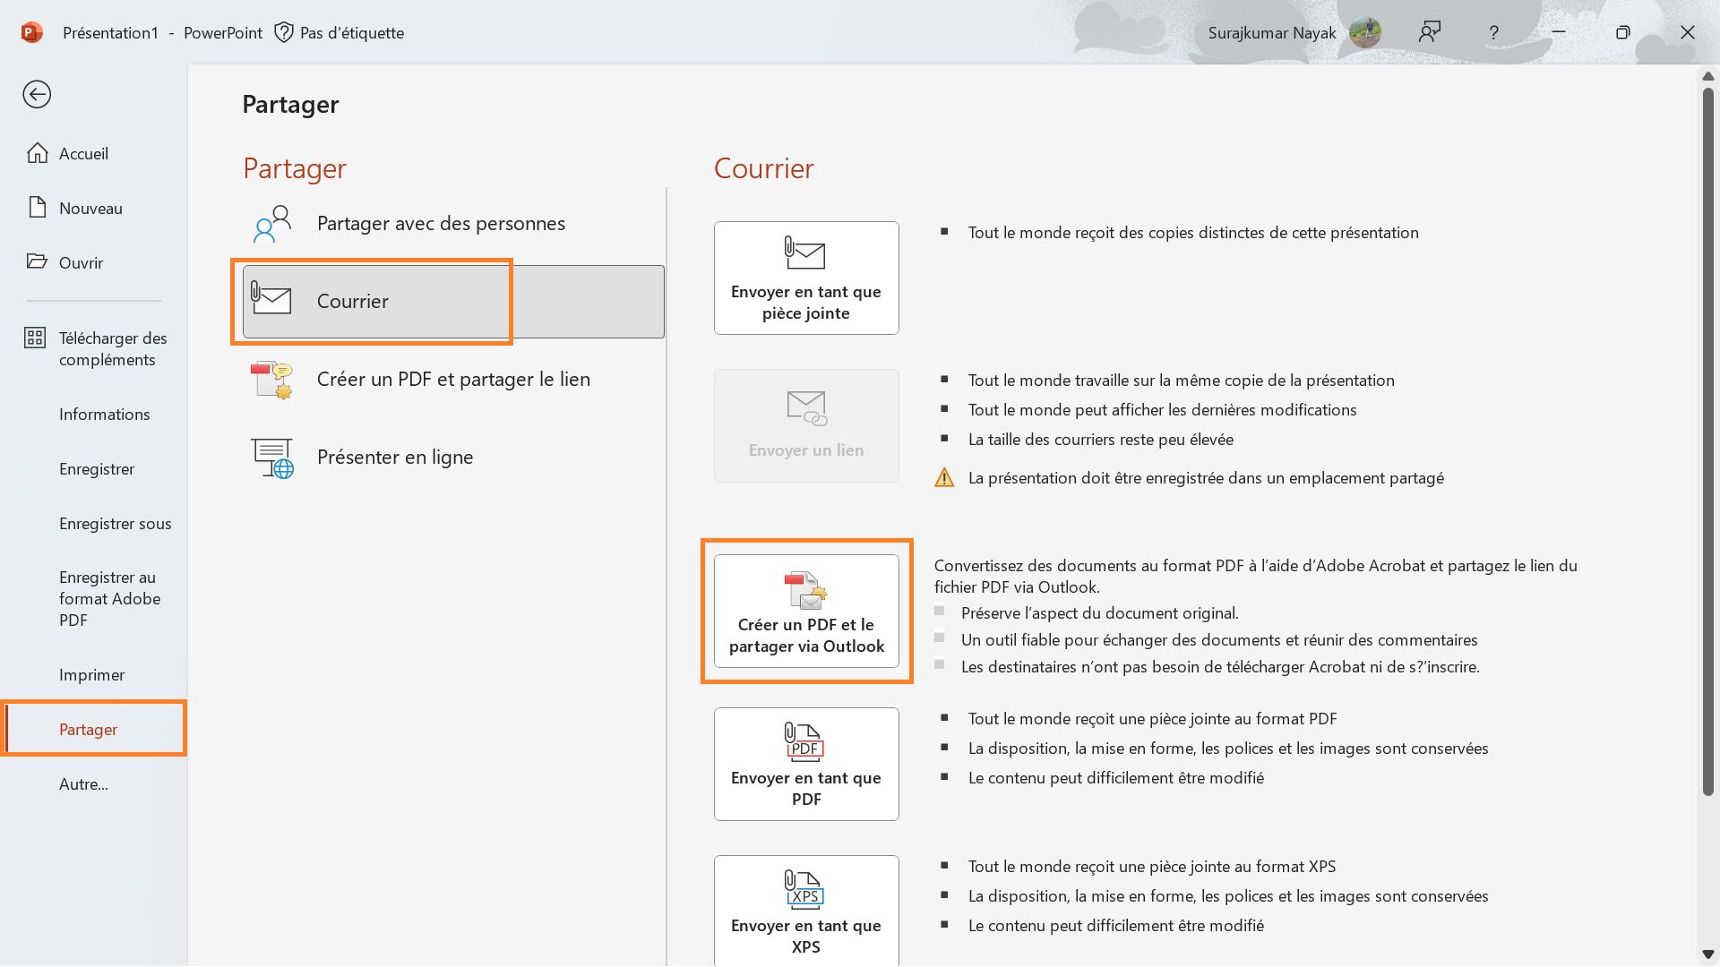Select the 'Envoyer en tant que pièce jointe' icon

804,254
